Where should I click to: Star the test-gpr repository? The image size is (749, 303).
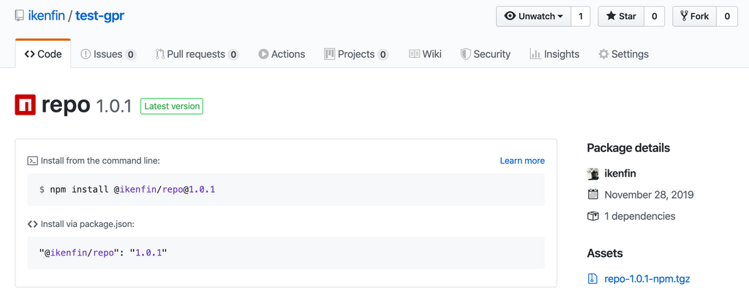point(621,16)
